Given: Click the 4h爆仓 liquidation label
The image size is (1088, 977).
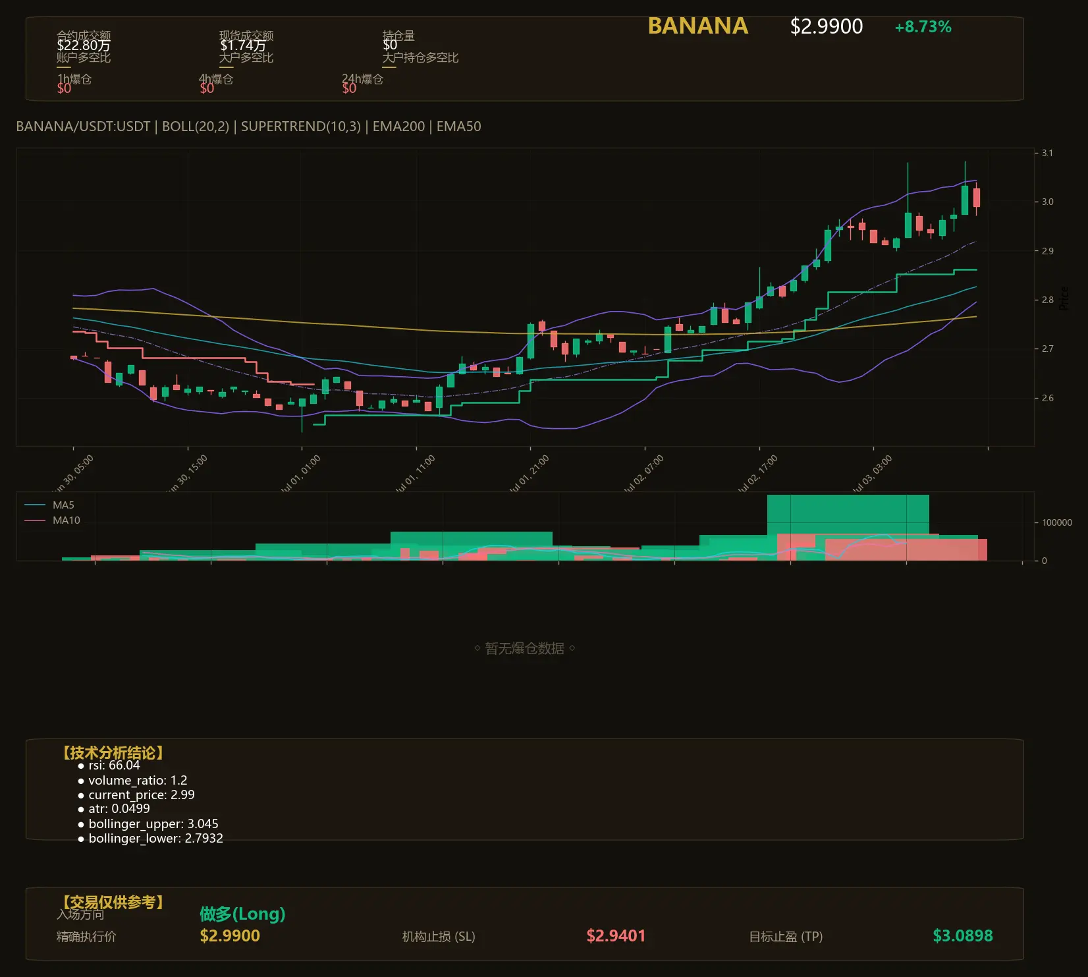Looking at the screenshot, I should coord(216,79).
